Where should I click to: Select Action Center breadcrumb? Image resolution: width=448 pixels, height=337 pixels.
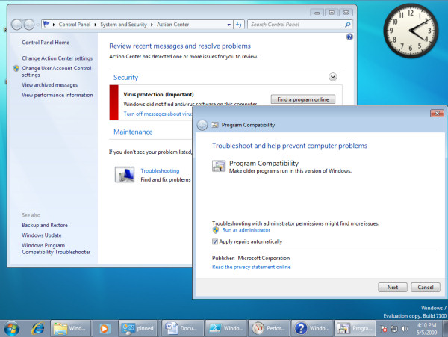pos(173,25)
